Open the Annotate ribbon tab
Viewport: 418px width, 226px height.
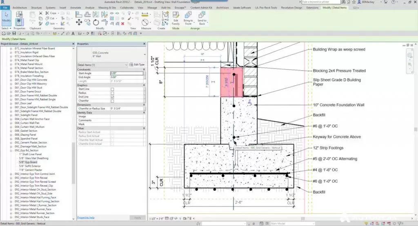[76, 7]
